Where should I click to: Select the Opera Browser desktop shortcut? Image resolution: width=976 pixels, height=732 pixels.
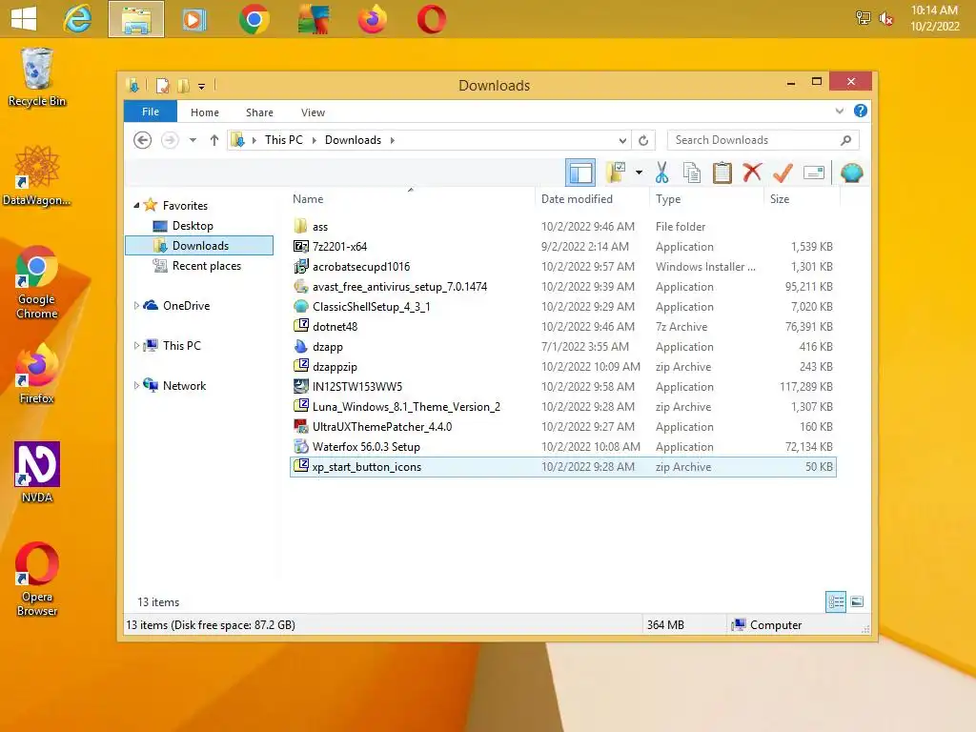click(x=37, y=579)
